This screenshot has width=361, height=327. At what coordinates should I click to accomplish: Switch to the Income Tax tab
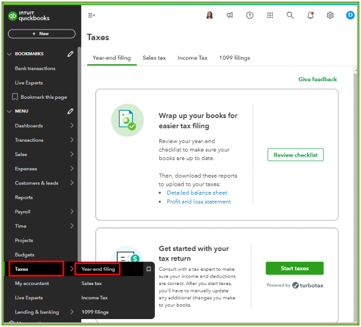[193, 58]
